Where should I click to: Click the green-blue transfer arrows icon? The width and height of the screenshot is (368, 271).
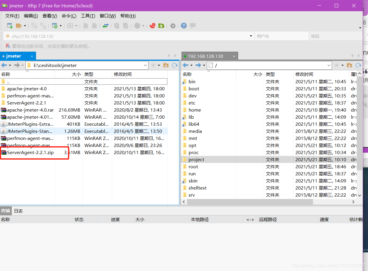[x=105, y=26]
